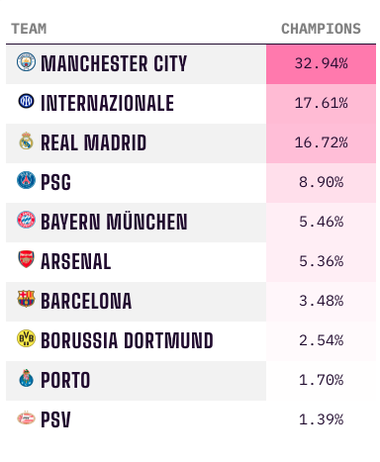Screen dimensions: 380x462
Task: Click the PSG 8.90% value cell
Action: click(x=321, y=183)
